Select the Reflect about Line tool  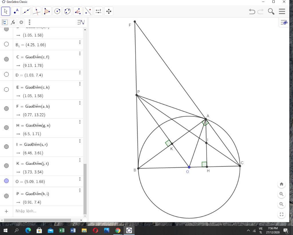[x=88, y=11]
